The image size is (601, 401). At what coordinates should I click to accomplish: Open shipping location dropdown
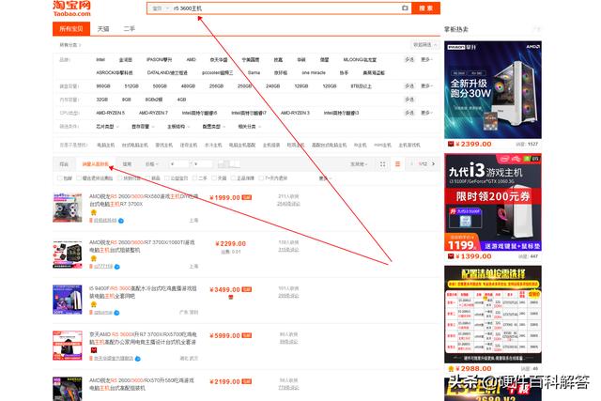pyautogui.click(x=359, y=164)
